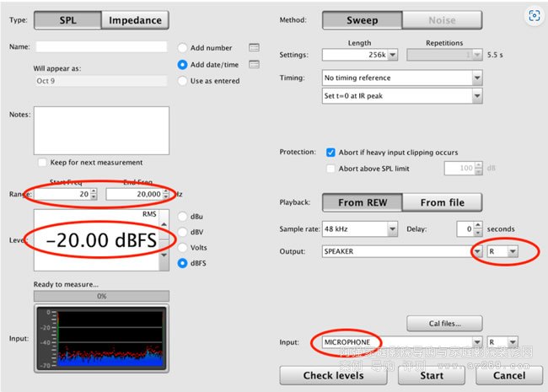Screen dimensions: 548x392
Task: Select the dBu level unit option
Action: point(183,216)
